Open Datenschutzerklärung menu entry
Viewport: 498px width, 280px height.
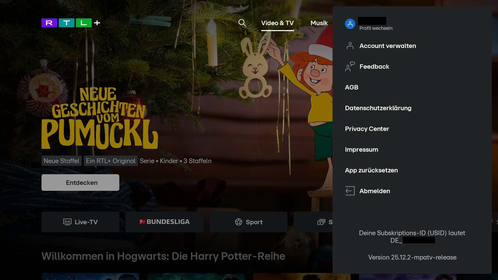click(378, 108)
